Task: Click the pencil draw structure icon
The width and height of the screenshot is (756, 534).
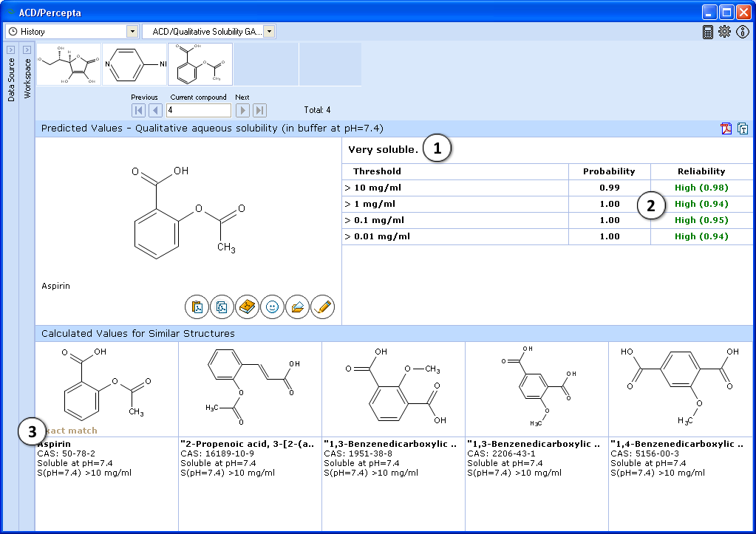Action: (x=322, y=307)
